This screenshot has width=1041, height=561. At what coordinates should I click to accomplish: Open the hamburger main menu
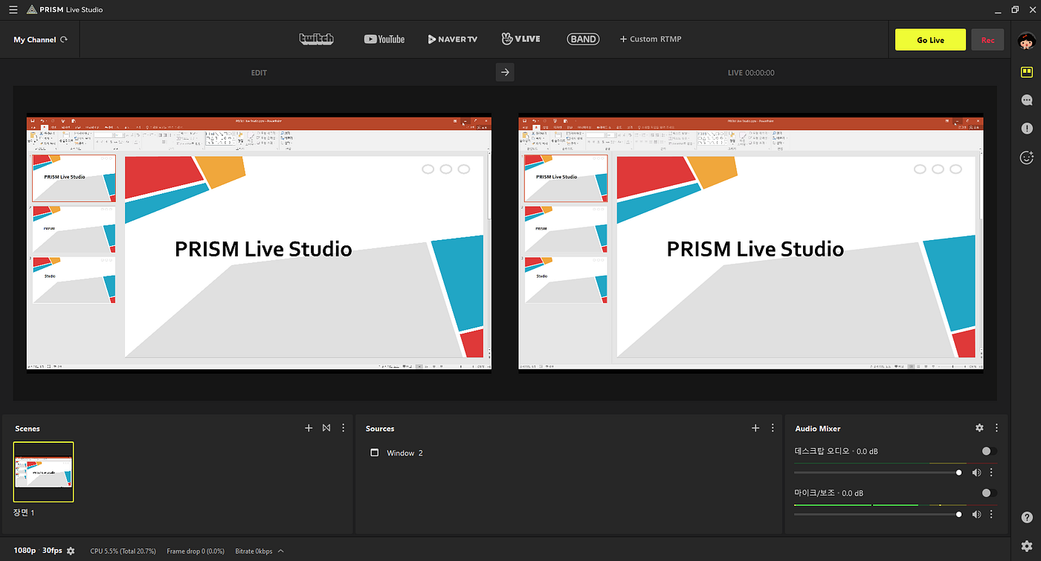pyautogui.click(x=13, y=10)
